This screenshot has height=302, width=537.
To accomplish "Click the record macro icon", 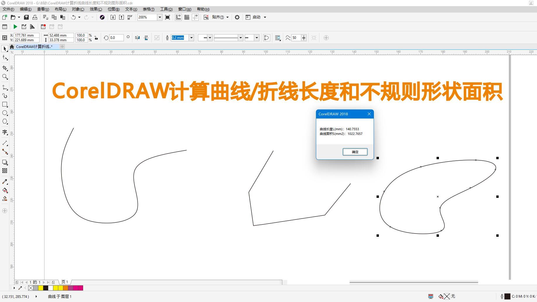I will (43, 27).
